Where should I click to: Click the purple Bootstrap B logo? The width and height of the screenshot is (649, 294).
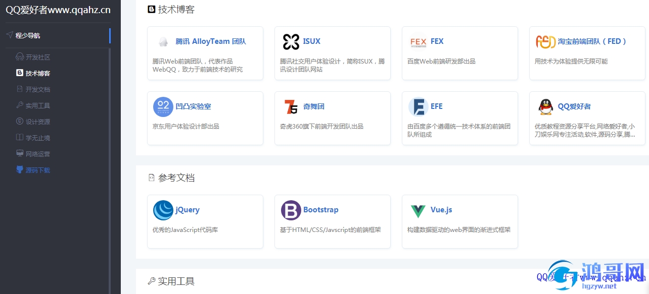pos(291,210)
